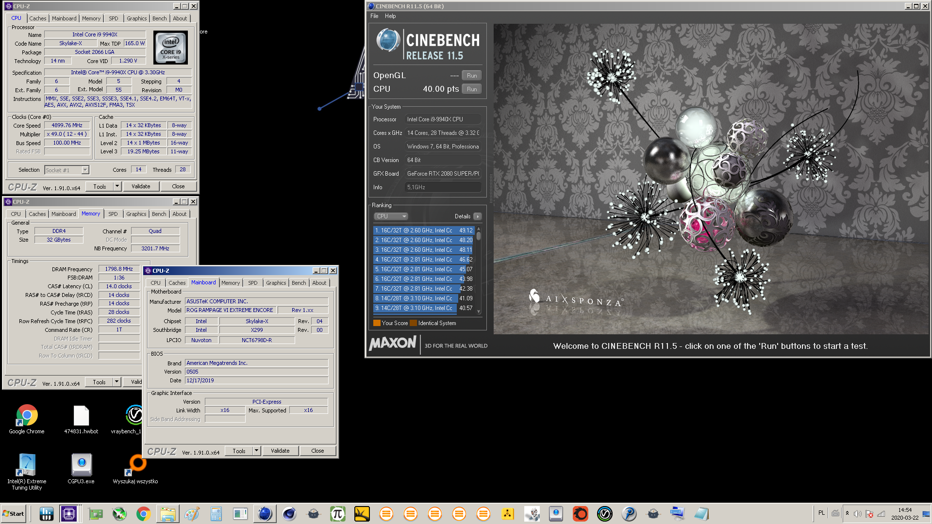The width and height of the screenshot is (932, 524).
Task: Click ranking list scroll-down arrow
Action: click(x=479, y=312)
